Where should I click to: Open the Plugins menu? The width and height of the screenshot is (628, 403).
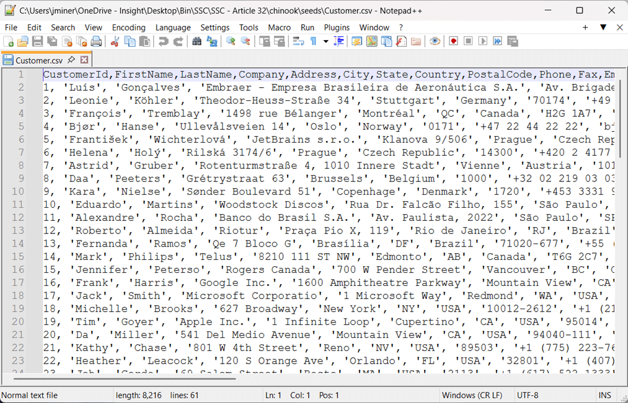pos(336,27)
